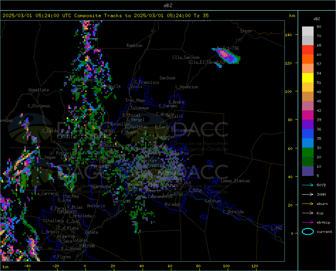Click the cyan 'current' ellipse legend icon
The height and width of the screenshot is (271, 336).
pyautogui.click(x=308, y=231)
